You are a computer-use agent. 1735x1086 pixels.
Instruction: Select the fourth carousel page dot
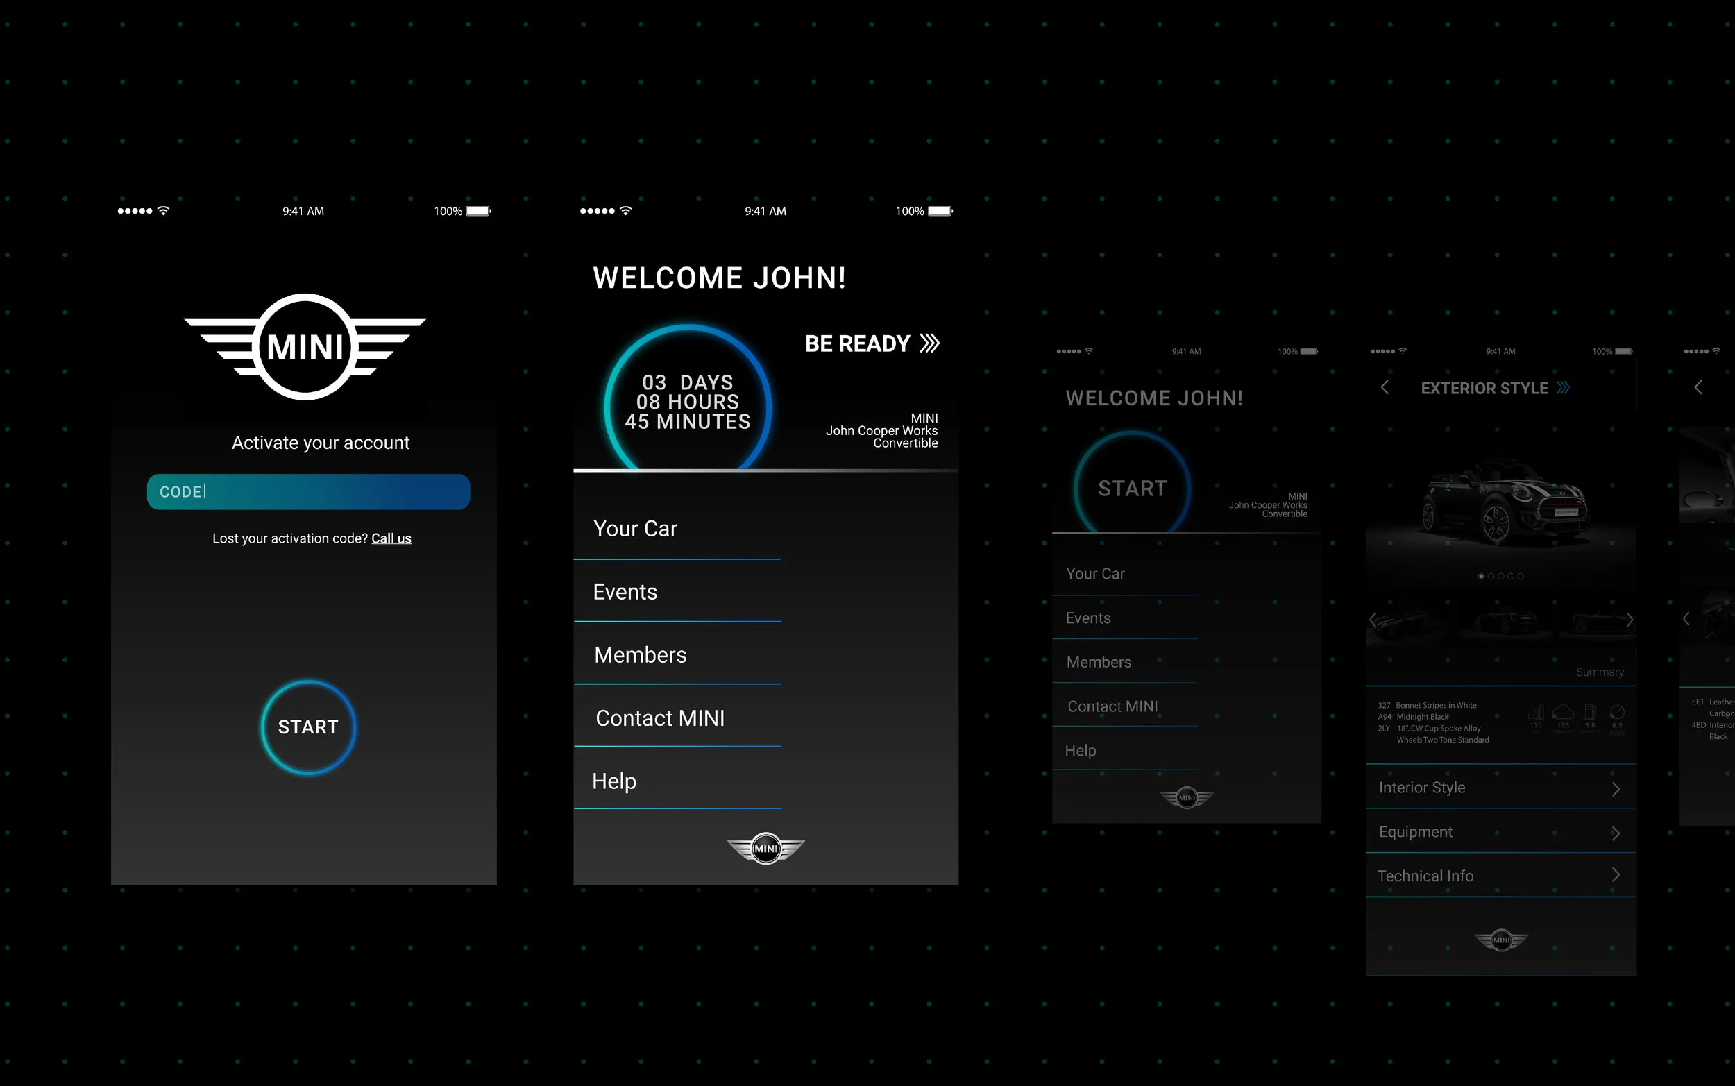point(1511,576)
